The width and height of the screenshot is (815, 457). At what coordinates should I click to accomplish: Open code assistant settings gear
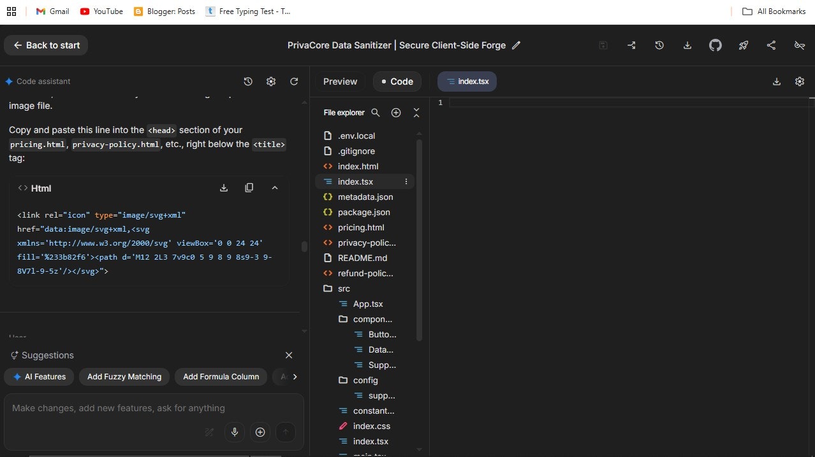click(271, 81)
